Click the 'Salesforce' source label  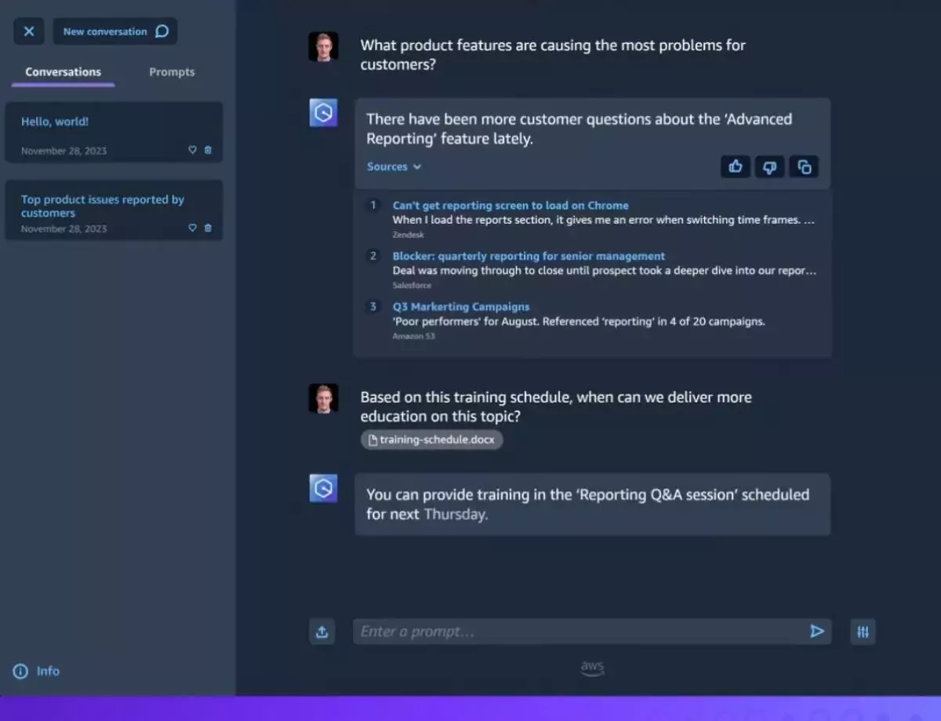[x=412, y=286]
